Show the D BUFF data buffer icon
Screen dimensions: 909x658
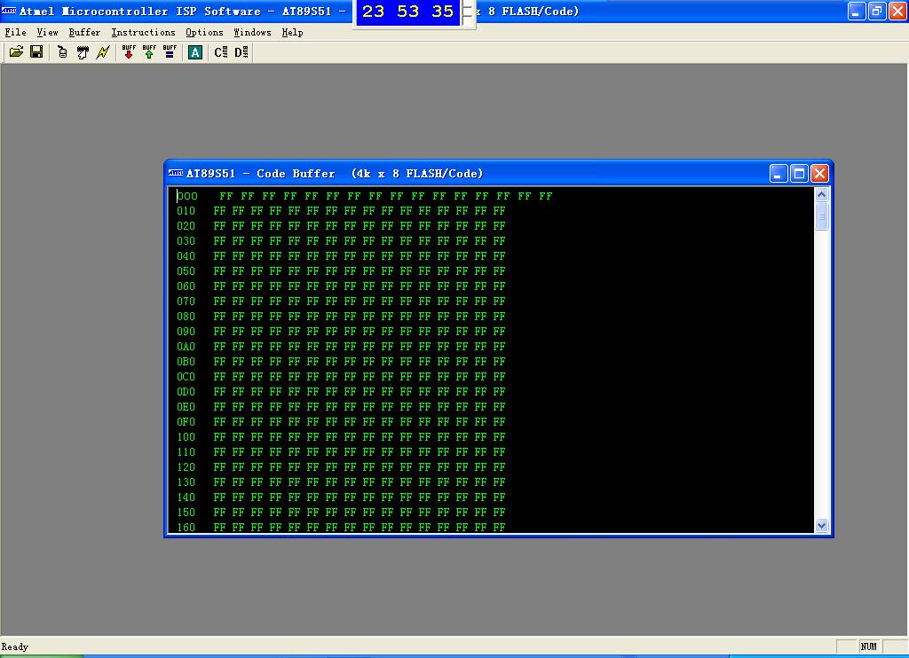click(241, 52)
